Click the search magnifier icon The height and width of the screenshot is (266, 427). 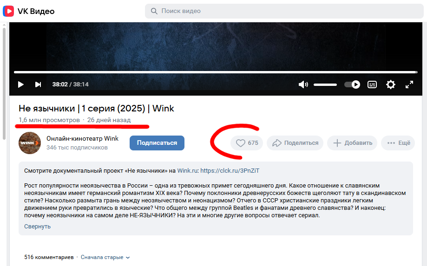coord(154,11)
